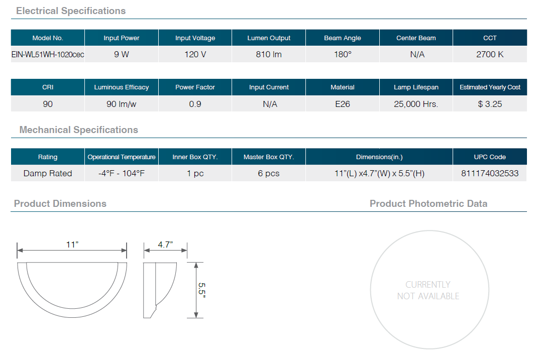Viewport: 538px width, 362px height.
Task: Select the Damp Rated value cell
Action: click(x=48, y=173)
